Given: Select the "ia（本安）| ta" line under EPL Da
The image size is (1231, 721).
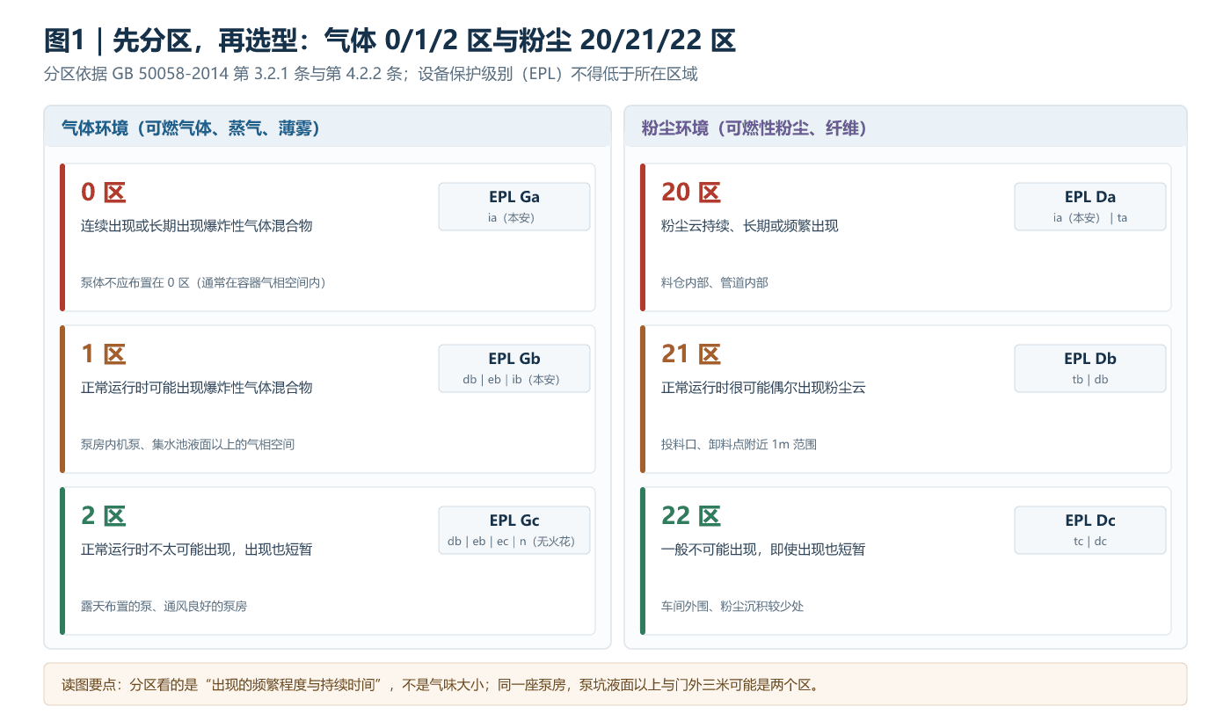Looking at the screenshot, I should pos(1090,218).
